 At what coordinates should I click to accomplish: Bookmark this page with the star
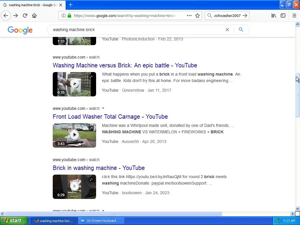point(197,16)
